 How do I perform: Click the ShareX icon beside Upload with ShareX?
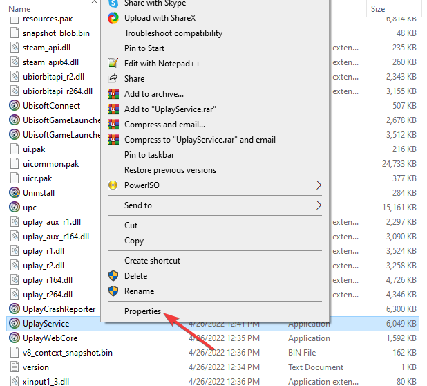[x=113, y=18]
